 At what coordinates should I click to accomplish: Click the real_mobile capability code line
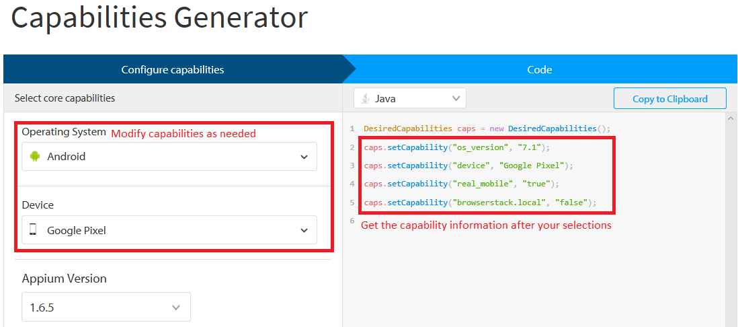(x=462, y=184)
